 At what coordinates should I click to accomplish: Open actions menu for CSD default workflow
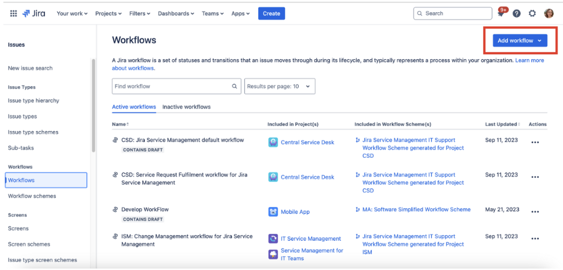(x=535, y=142)
